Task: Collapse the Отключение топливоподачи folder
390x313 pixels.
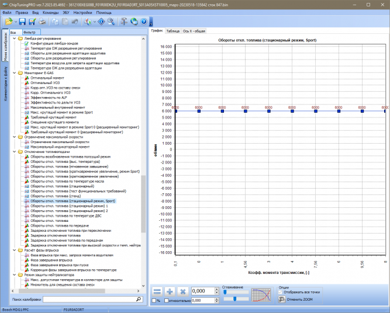Action: tap(15, 152)
